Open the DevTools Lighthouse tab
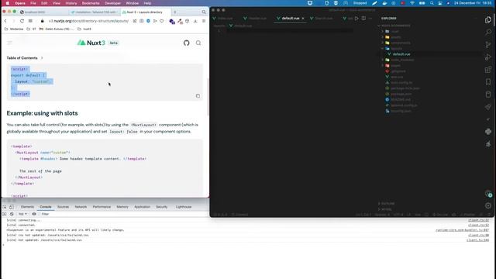 pos(184,207)
